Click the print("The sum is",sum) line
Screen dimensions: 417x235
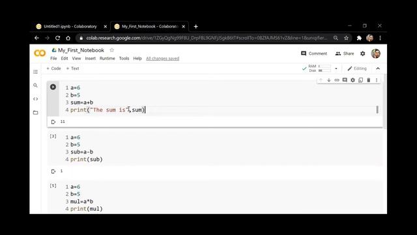[x=108, y=110]
